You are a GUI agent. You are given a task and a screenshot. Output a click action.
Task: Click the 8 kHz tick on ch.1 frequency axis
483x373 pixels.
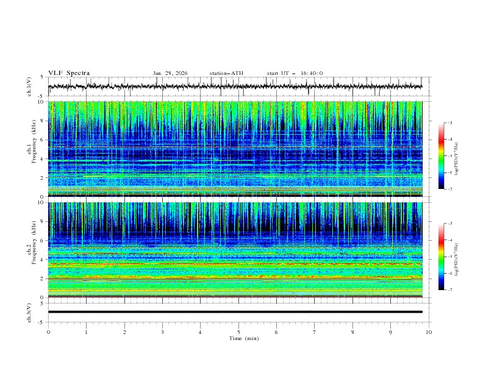pos(43,121)
